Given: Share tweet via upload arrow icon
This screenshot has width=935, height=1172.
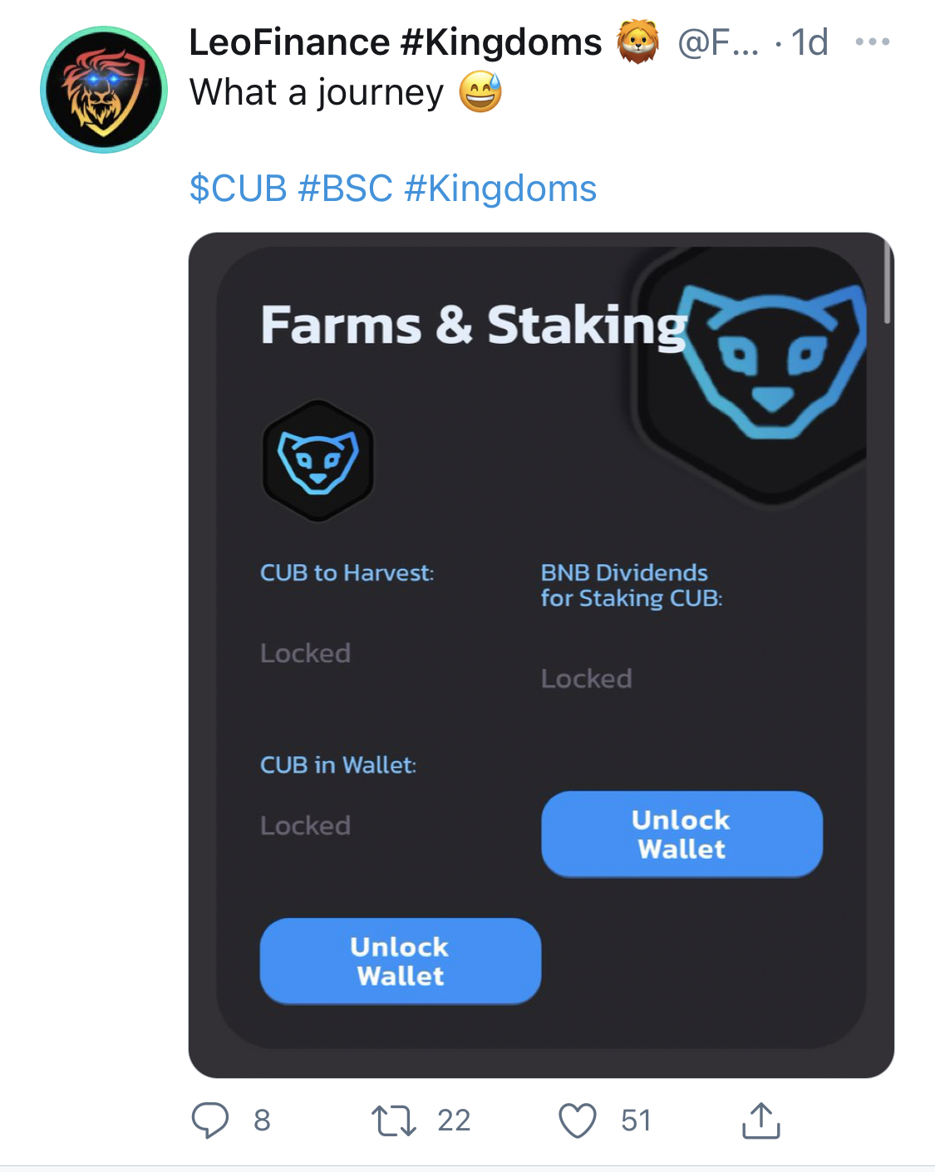Looking at the screenshot, I should [x=760, y=1120].
